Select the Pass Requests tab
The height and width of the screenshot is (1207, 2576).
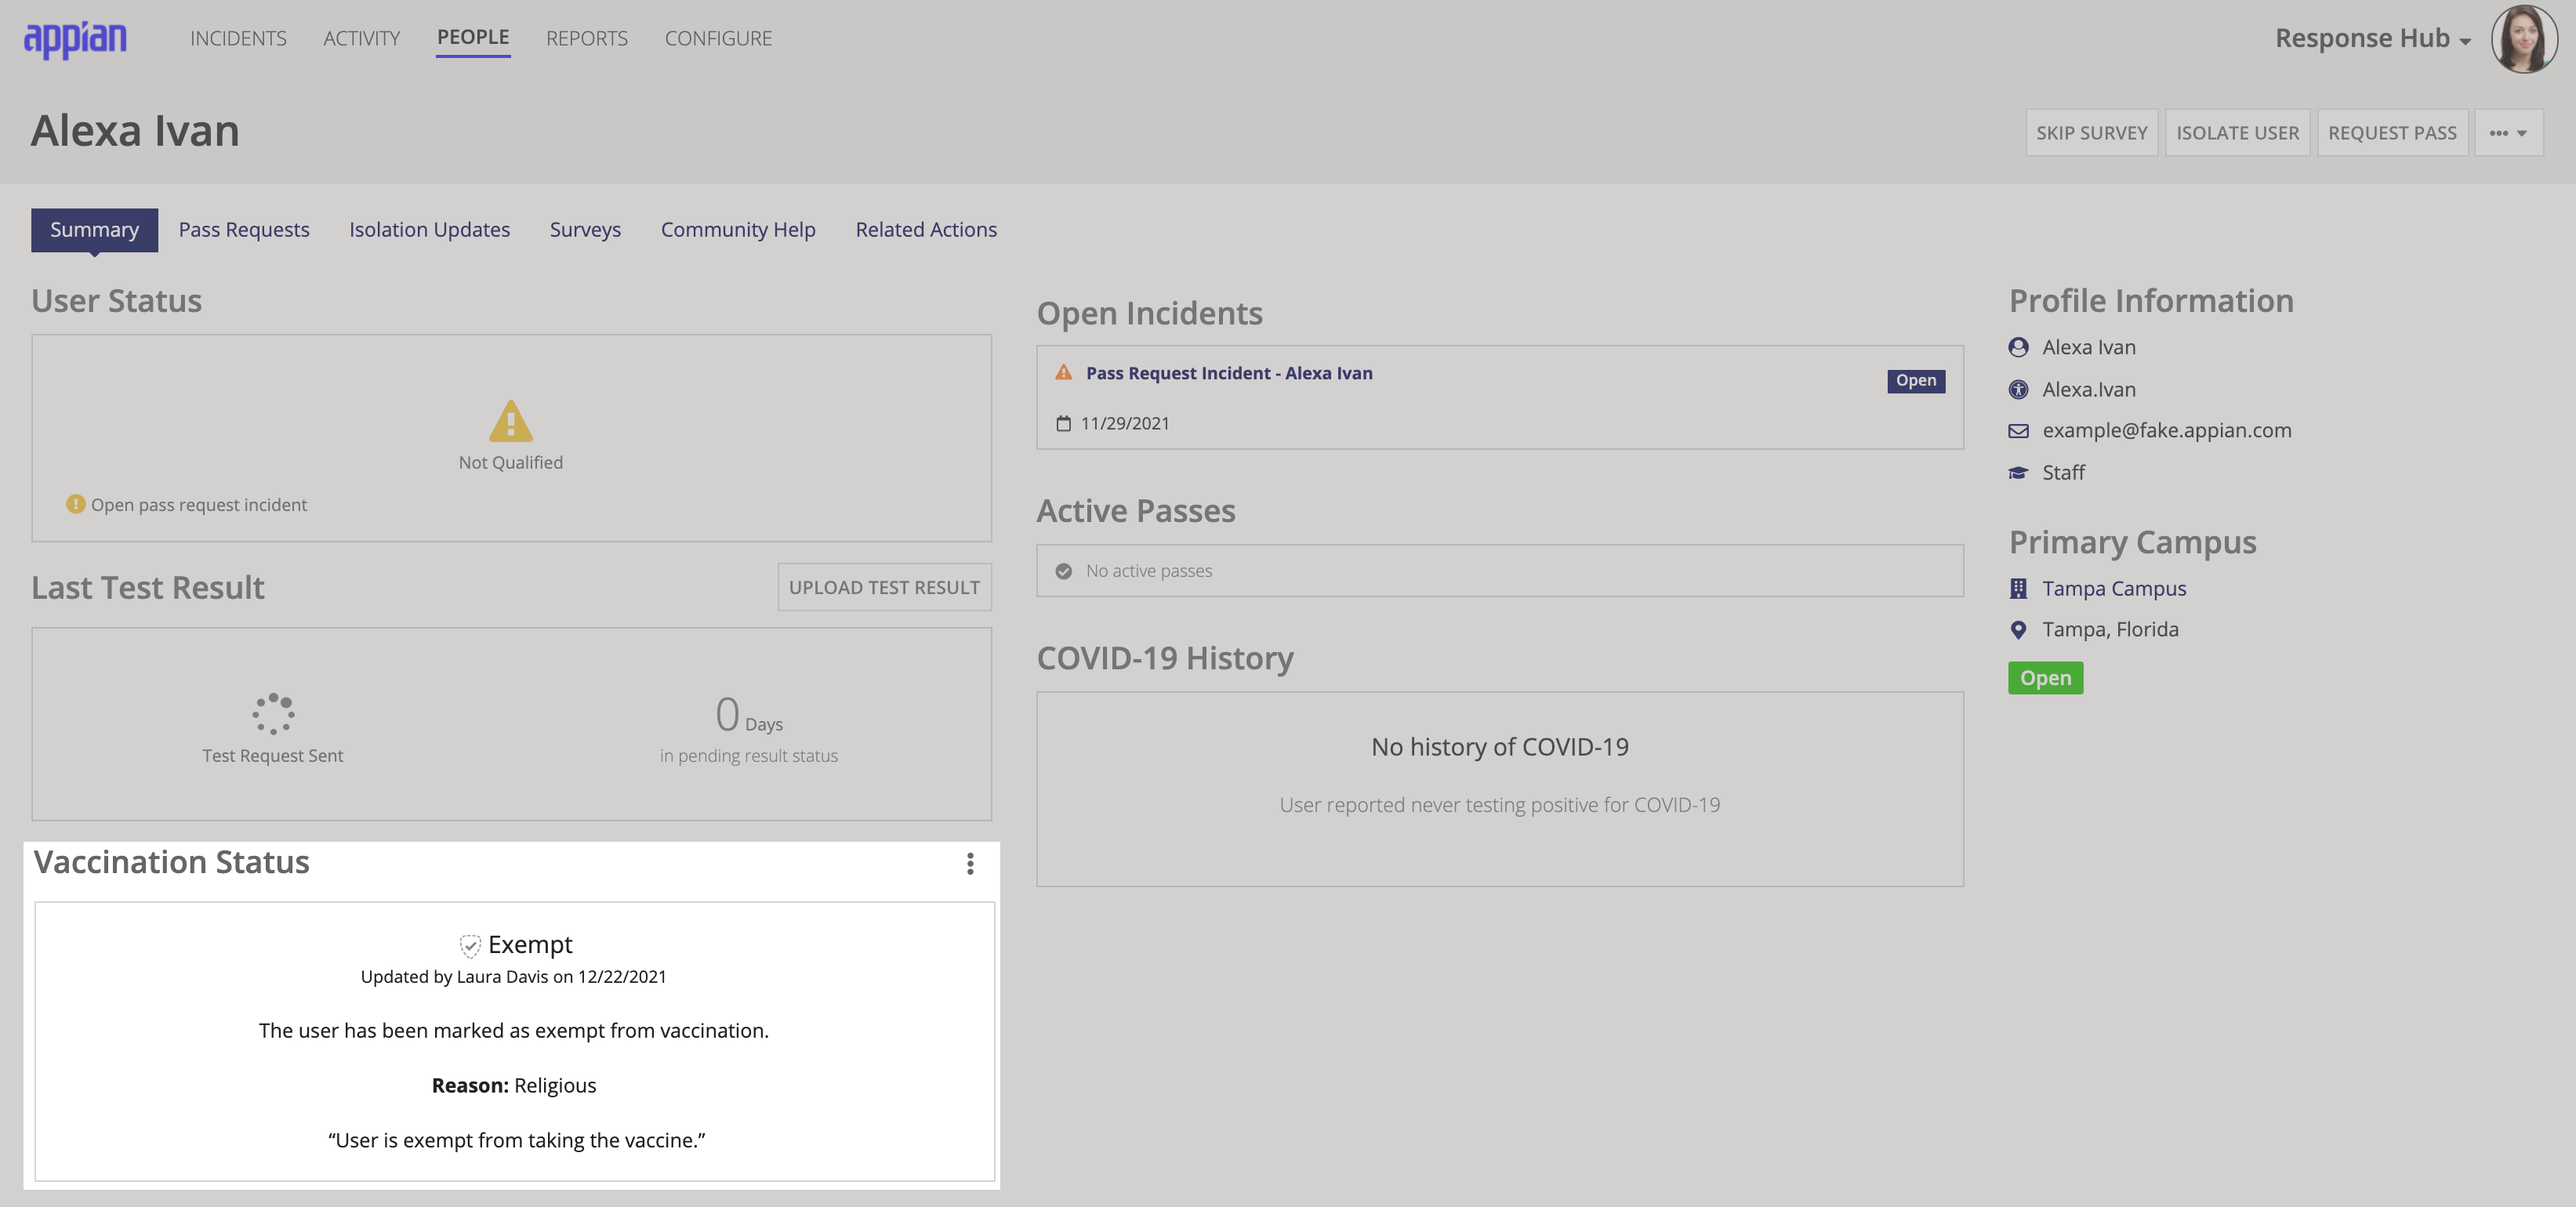(243, 228)
